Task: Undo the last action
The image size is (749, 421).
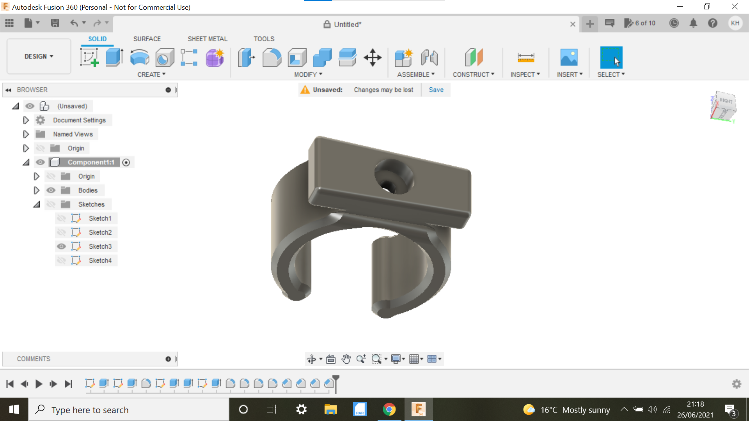Action: 74,23
